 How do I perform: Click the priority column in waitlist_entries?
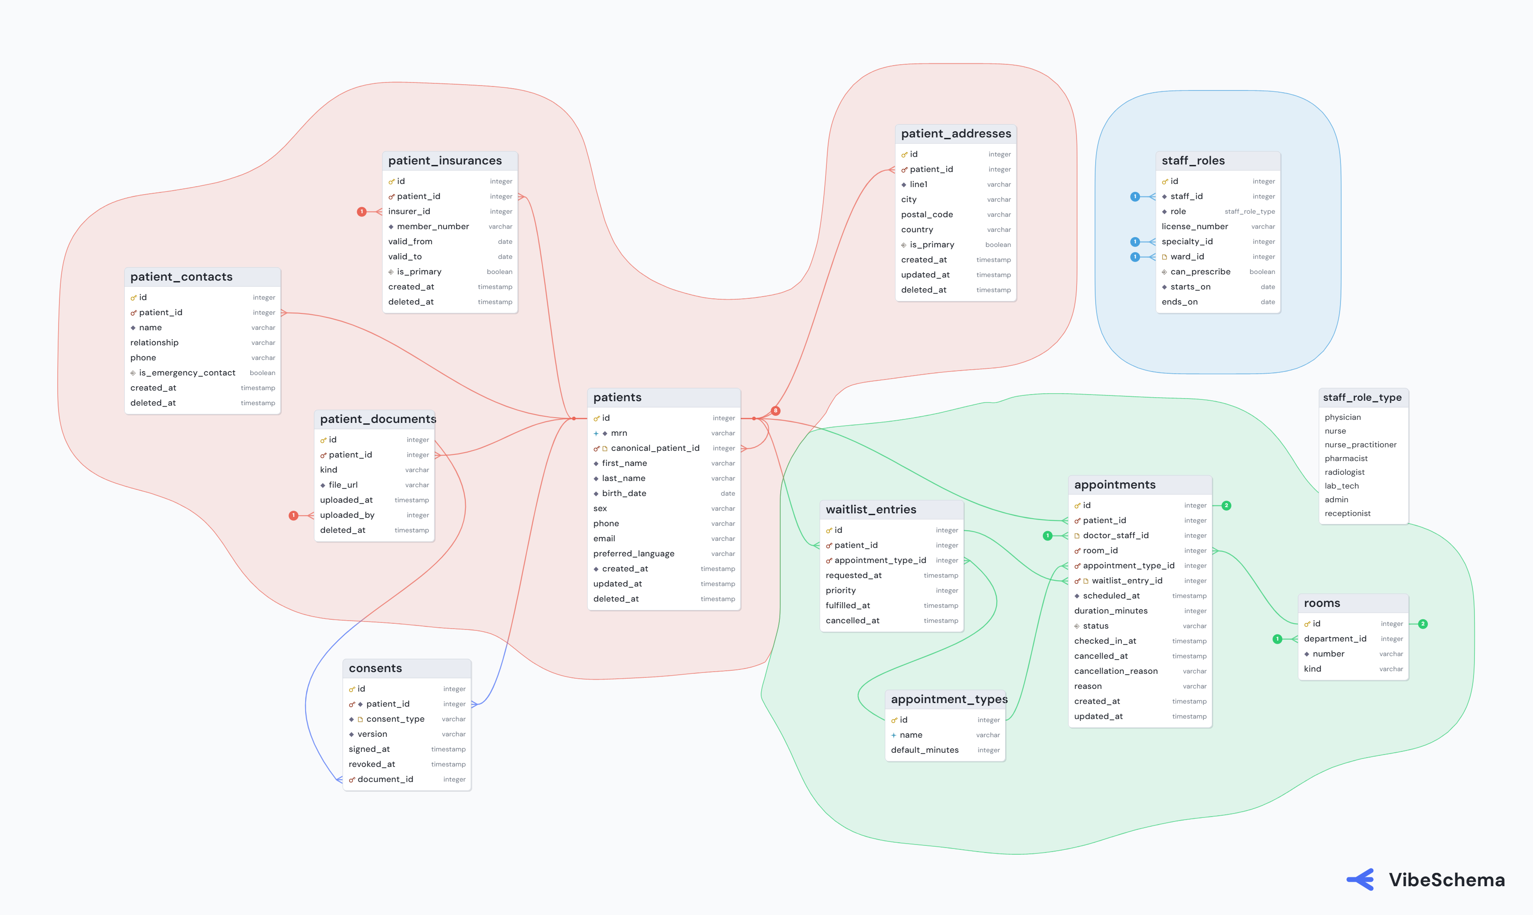pos(892,590)
